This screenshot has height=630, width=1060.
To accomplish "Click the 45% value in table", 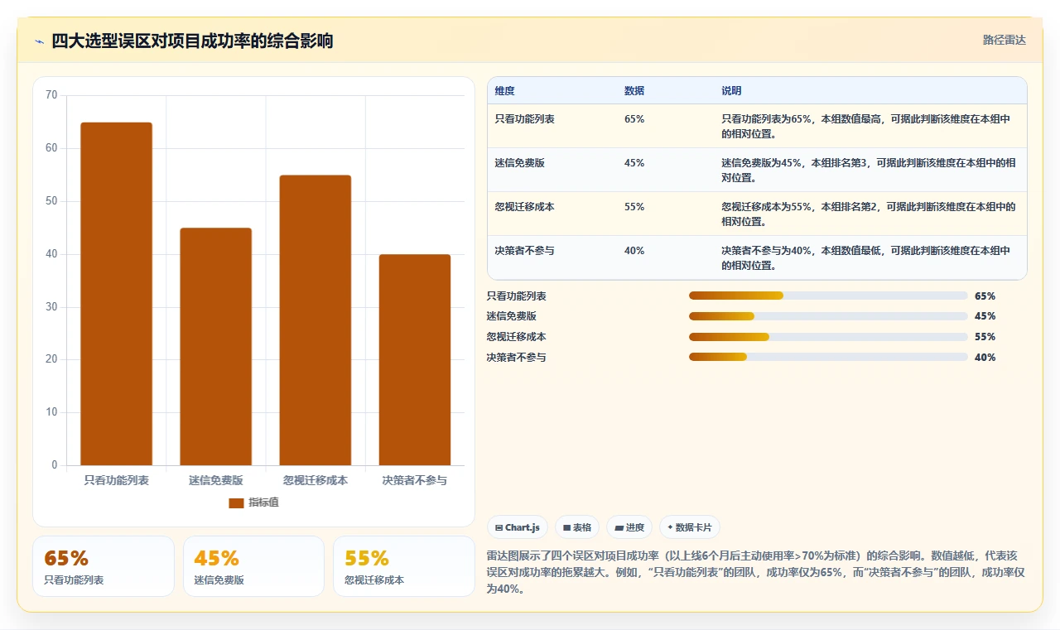I will point(634,163).
